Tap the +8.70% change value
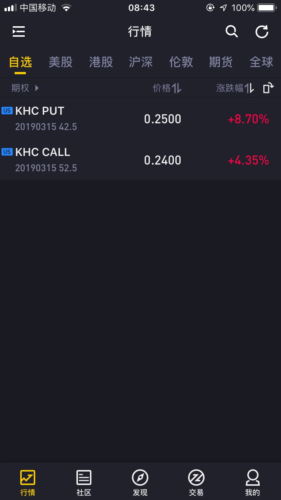 point(248,119)
